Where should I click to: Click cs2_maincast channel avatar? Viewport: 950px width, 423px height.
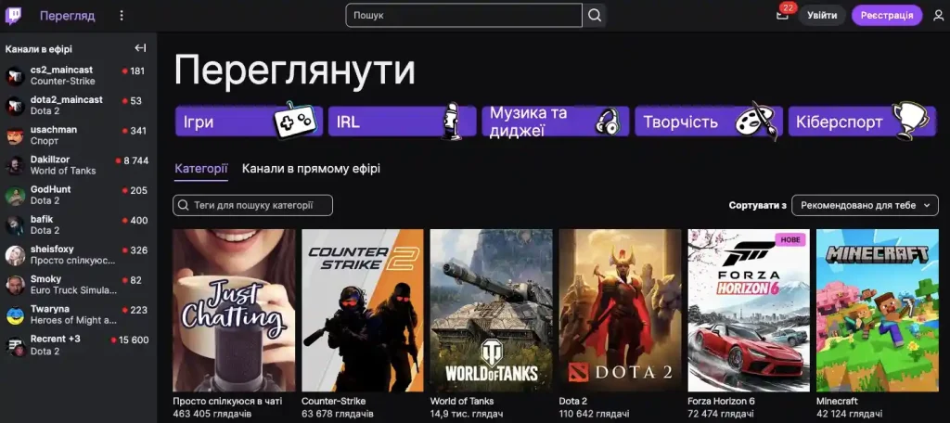tap(15, 76)
